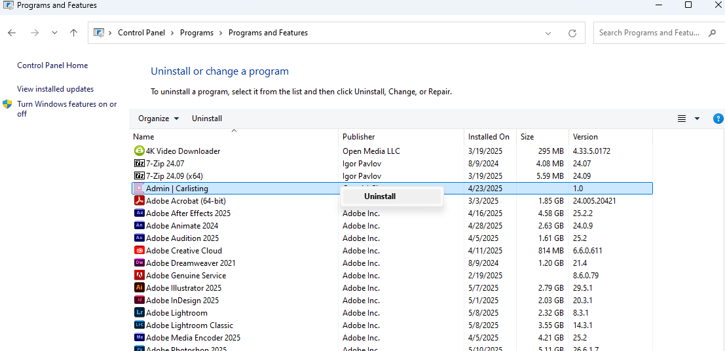Open the Organize dropdown menu
Screen dimensions: 725x351
tap(158, 119)
